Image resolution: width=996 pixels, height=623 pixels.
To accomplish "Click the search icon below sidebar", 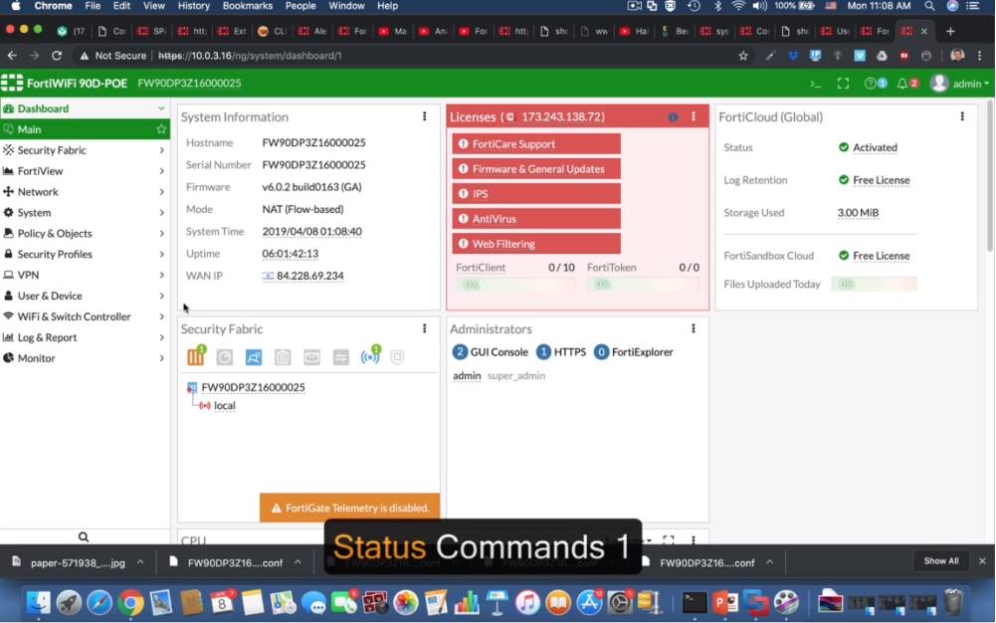I will click(84, 536).
